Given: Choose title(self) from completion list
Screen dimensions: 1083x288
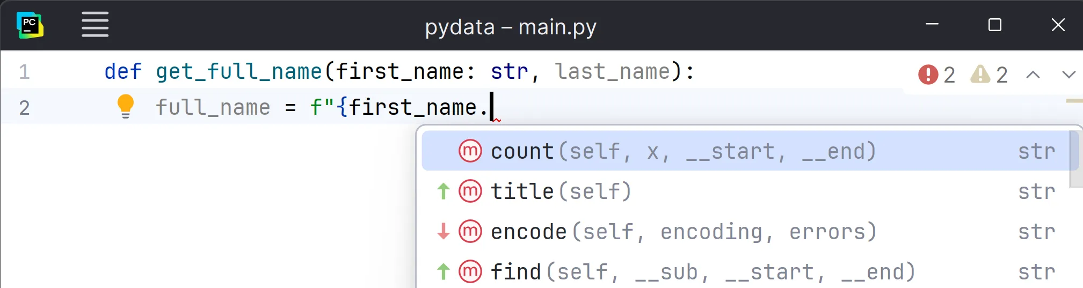Looking at the screenshot, I should 561,191.
